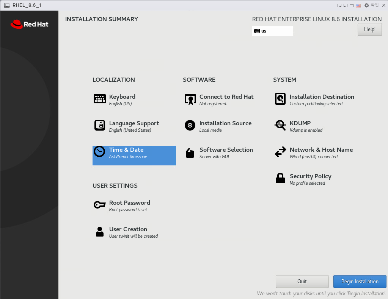Click the USER SETTINGS section heading
Image resolution: width=388 pixels, height=299 pixels.
point(115,186)
